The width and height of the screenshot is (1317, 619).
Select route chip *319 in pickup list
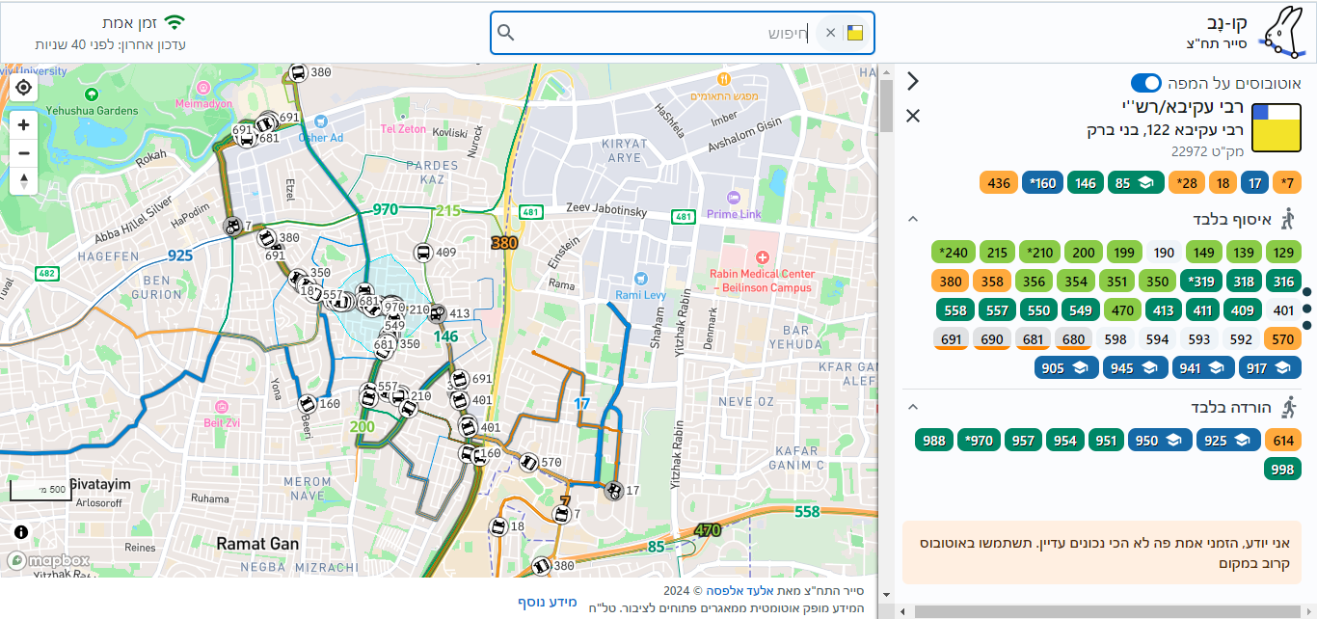(1203, 282)
